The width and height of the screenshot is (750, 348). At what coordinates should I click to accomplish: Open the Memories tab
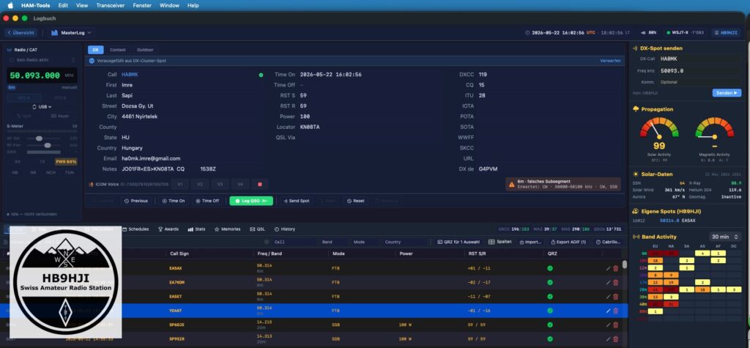tap(227, 229)
